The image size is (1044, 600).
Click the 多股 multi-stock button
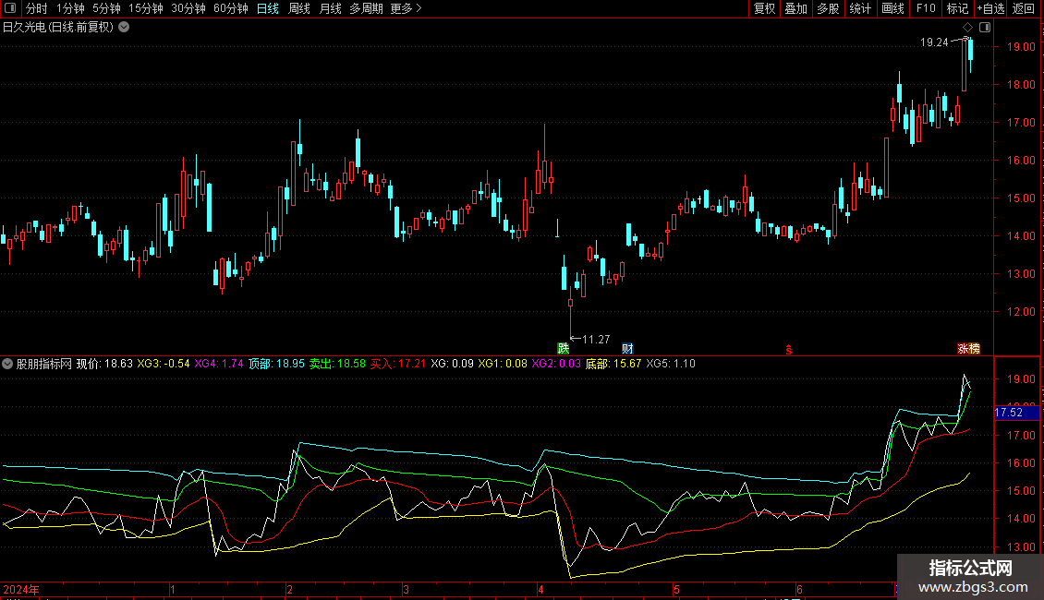829,8
